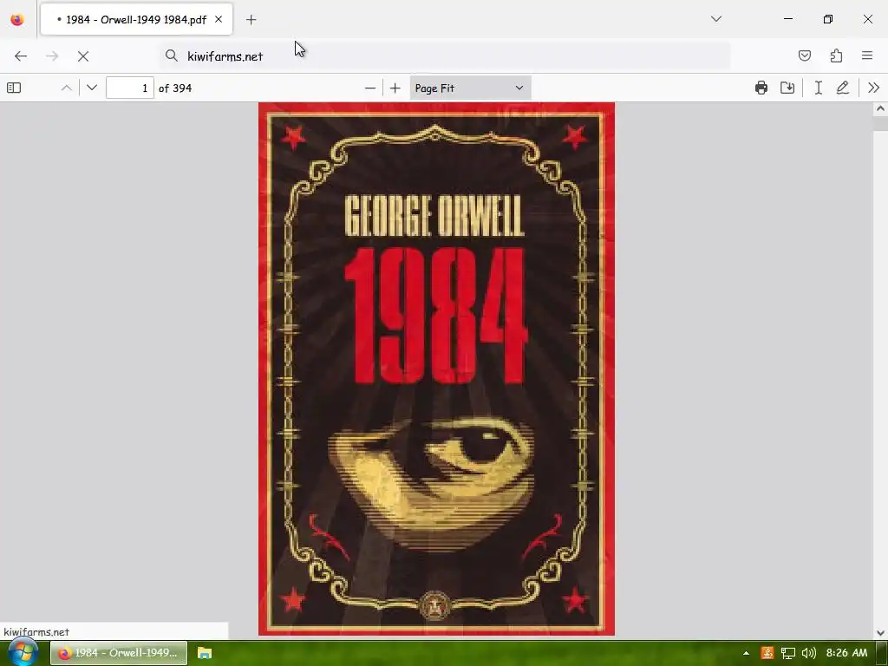Open the Windows Start menu
The height and width of the screenshot is (666, 888).
23,652
